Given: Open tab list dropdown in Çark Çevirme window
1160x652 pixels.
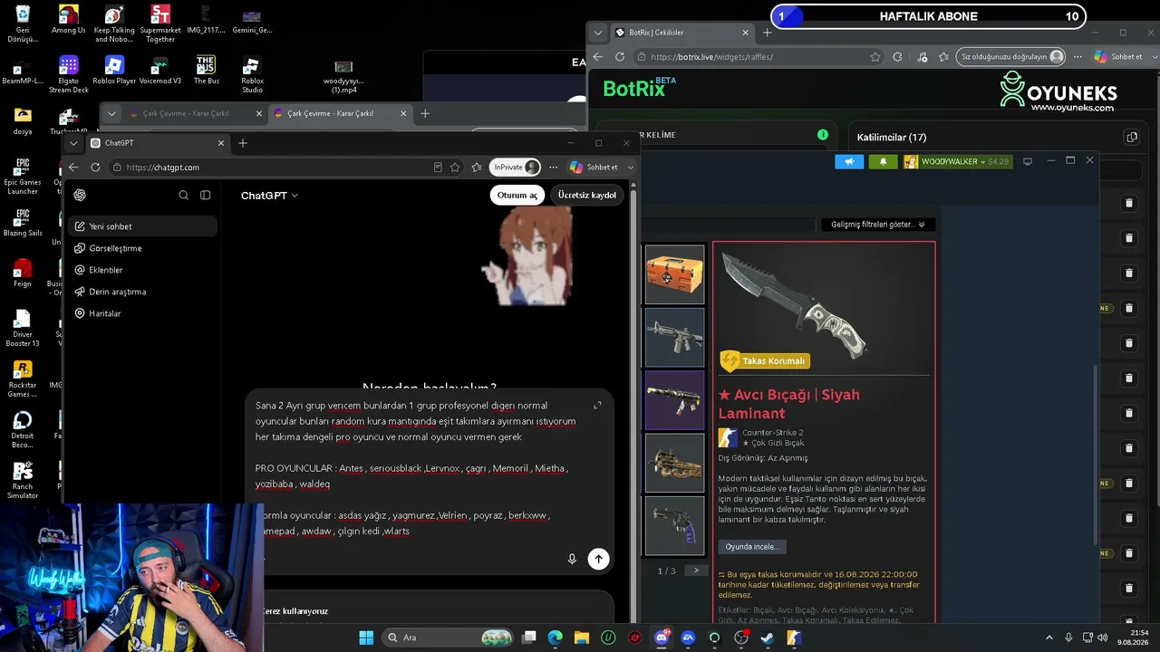Looking at the screenshot, I should coord(111,113).
